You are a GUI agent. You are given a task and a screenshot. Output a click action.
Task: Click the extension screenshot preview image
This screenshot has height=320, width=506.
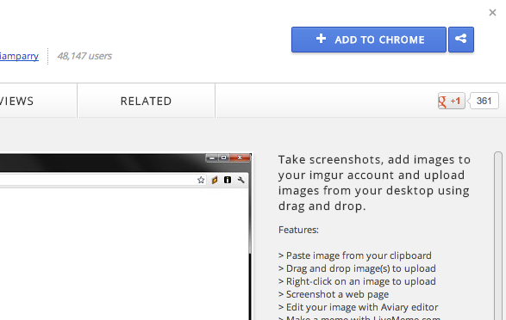pos(126,237)
